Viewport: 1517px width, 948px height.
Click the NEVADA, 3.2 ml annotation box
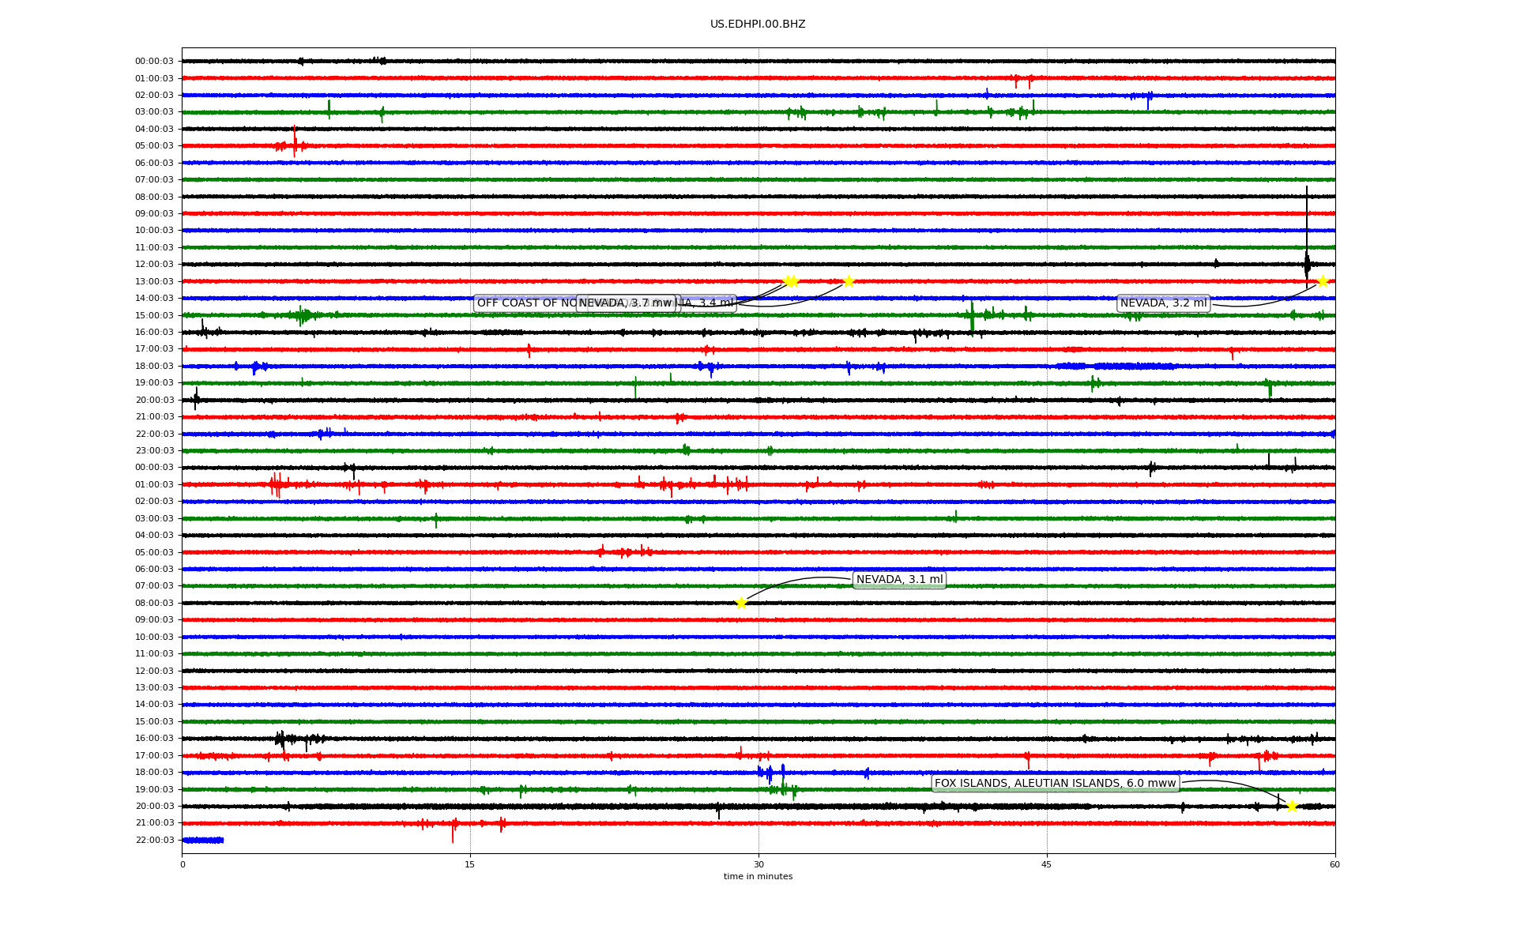pos(1163,303)
